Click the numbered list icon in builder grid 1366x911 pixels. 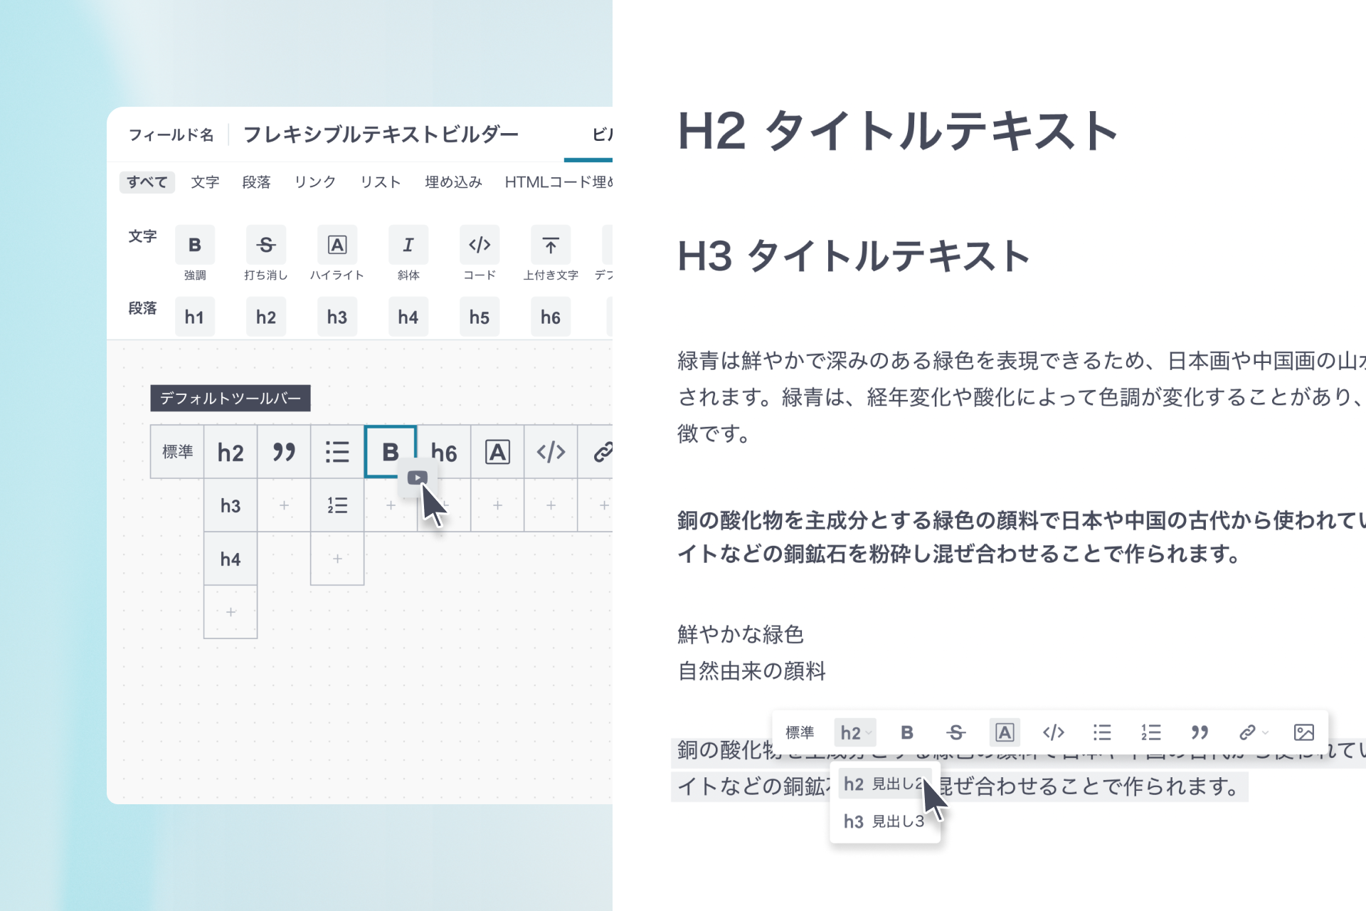tap(337, 505)
